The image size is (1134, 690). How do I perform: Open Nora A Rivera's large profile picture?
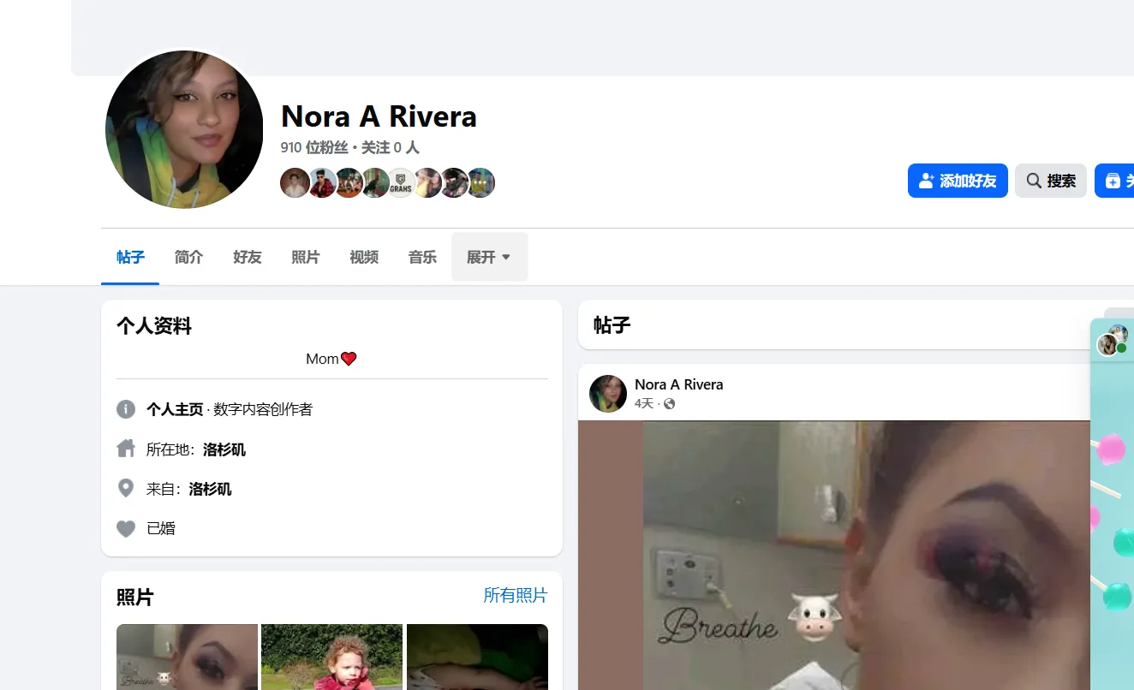coord(184,129)
